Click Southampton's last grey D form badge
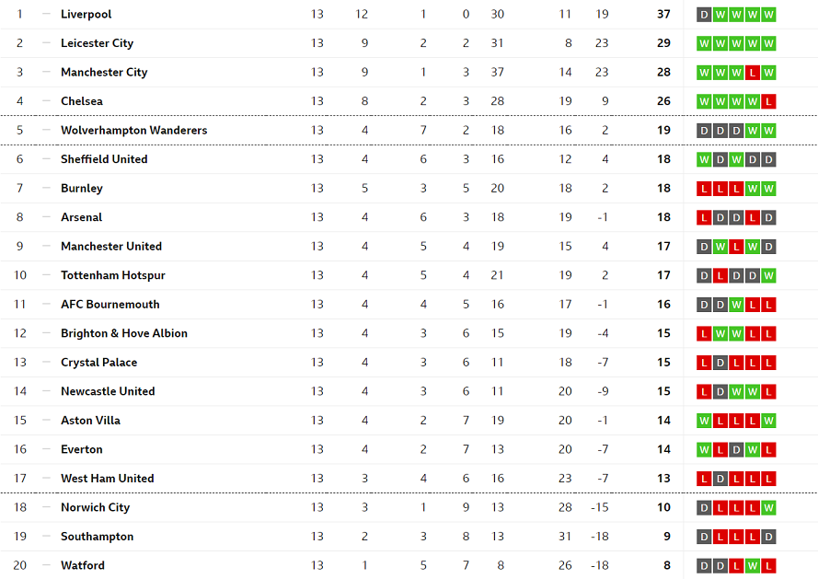818x579 pixels. pos(768,537)
